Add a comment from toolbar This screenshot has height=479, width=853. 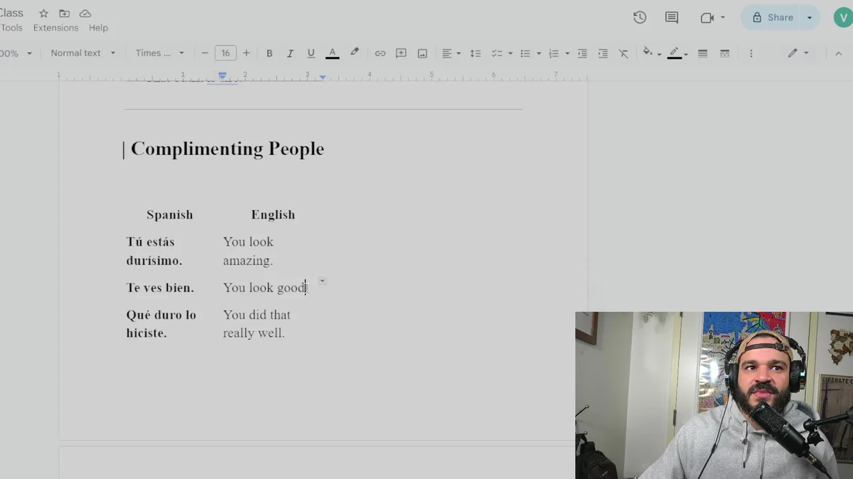pyautogui.click(x=401, y=53)
